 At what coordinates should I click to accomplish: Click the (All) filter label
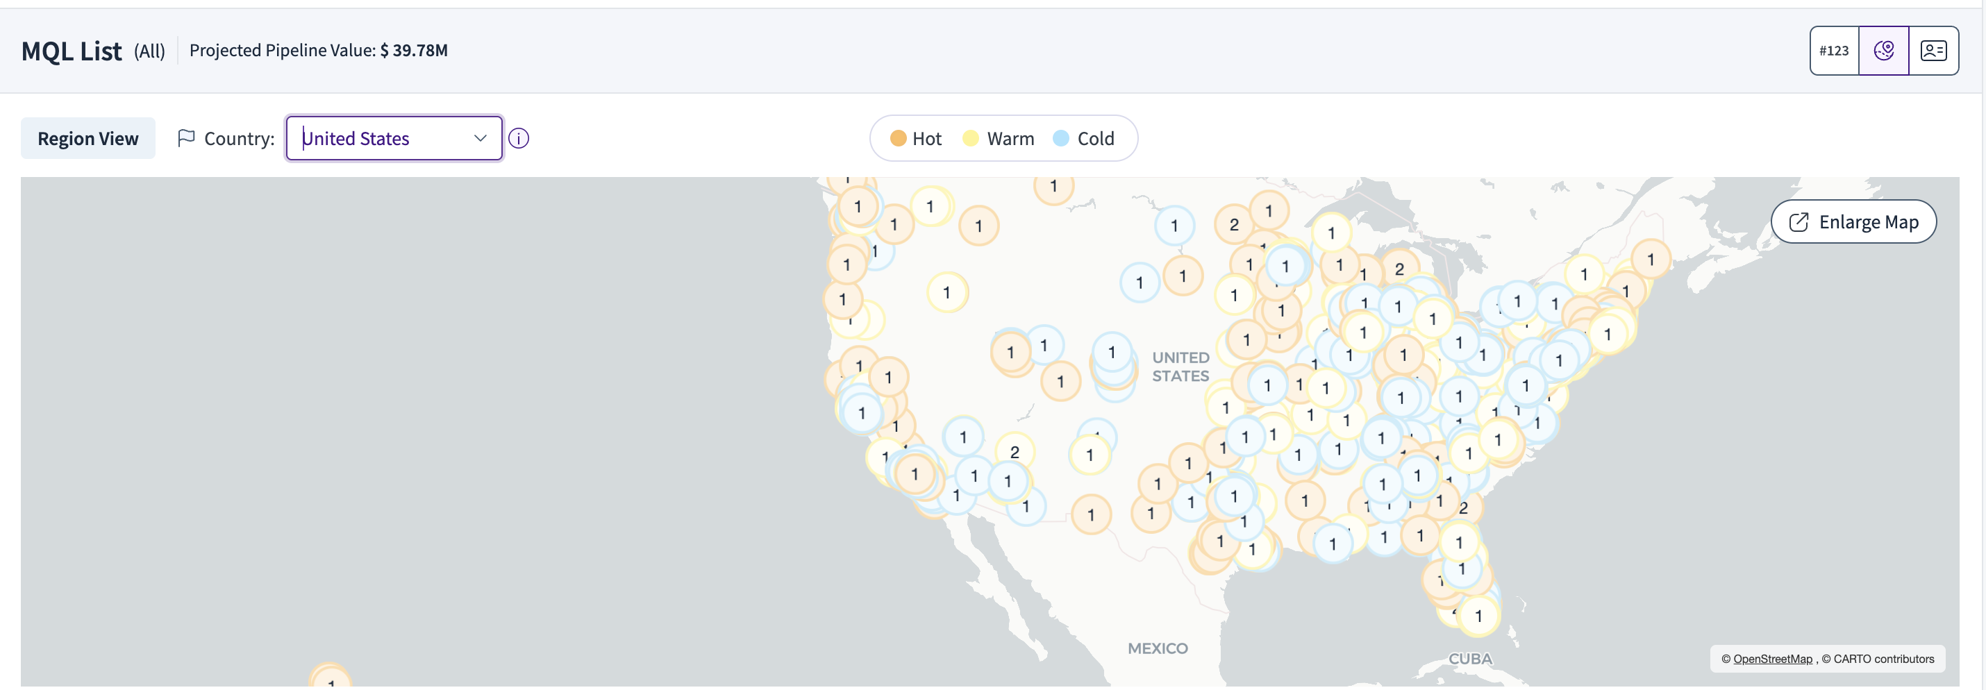pyautogui.click(x=149, y=51)
